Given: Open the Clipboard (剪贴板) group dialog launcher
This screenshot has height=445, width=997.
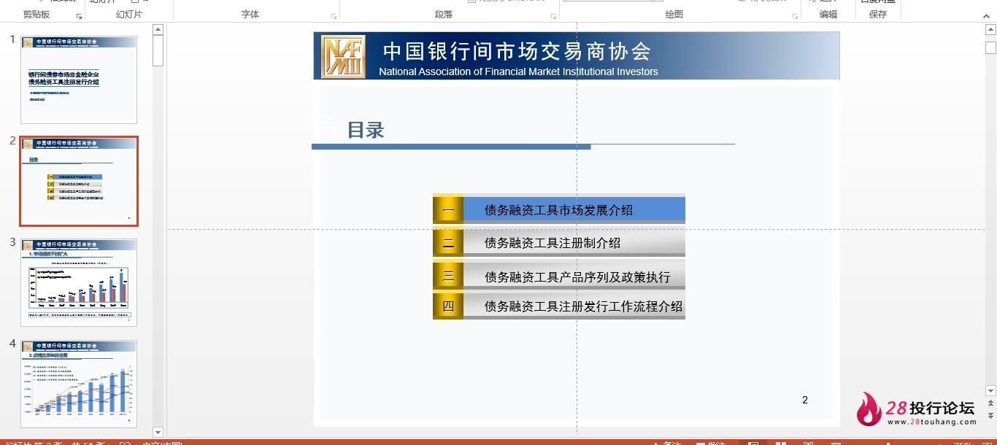Looking at the screenshot, I should (x=80, y=15).
